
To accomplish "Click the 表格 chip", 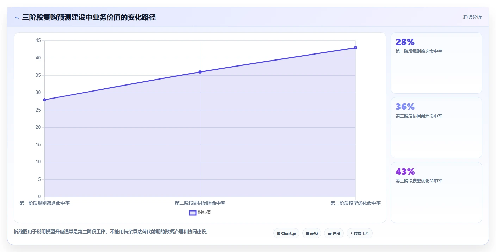I will [x=312, y=233].
